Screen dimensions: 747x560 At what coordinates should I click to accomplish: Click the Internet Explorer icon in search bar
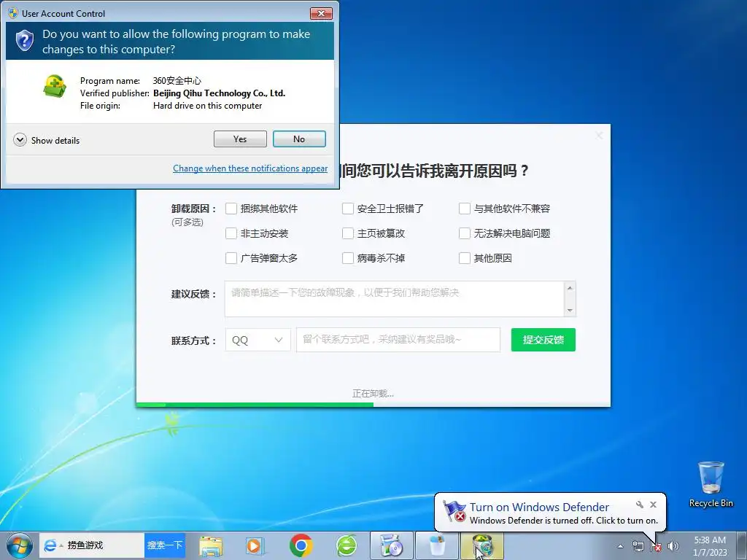50,545
